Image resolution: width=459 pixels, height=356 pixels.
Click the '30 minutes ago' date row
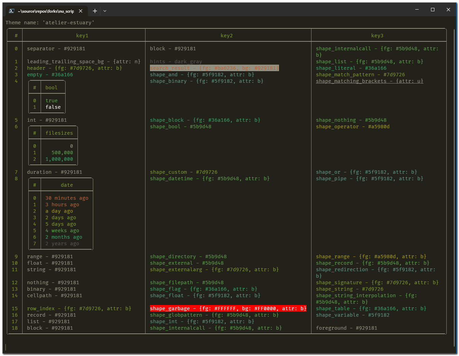[x=67, y=198]
